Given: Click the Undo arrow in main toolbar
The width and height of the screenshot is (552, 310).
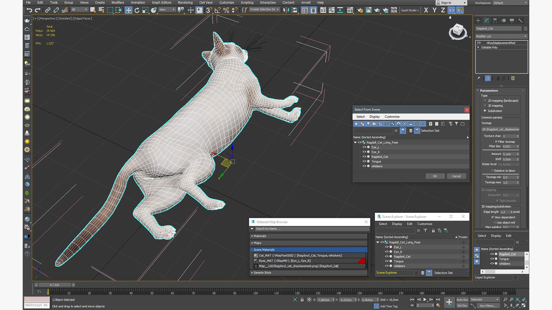Looking at the screenshot, I should click(29, 10).
